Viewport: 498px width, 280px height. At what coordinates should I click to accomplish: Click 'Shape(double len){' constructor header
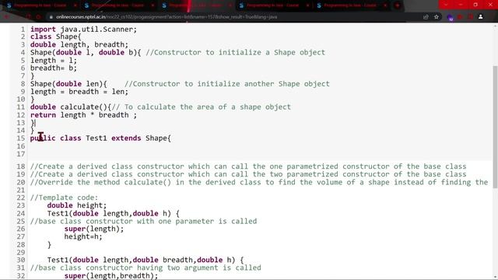pos(68,84)
